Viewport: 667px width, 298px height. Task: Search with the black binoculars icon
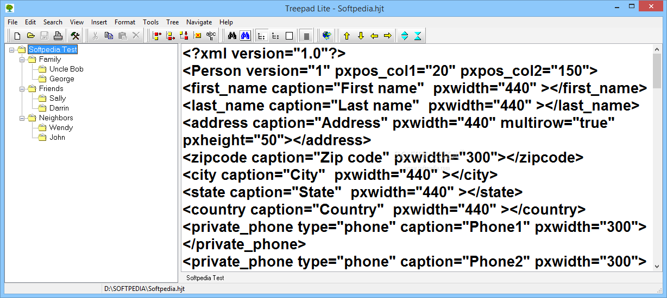coord(231,36)
